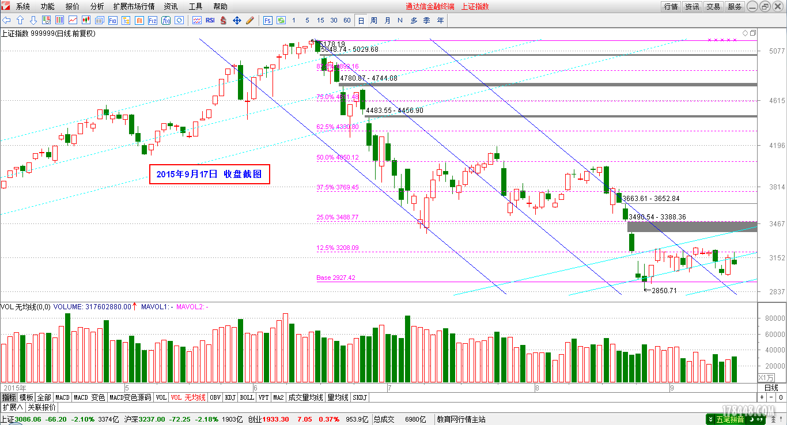Click the blue four-way move arrows icon
This screenshot has height=425, width=787.
tap(237, 20)
